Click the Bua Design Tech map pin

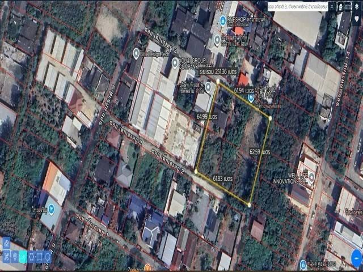tap(137, 53)
